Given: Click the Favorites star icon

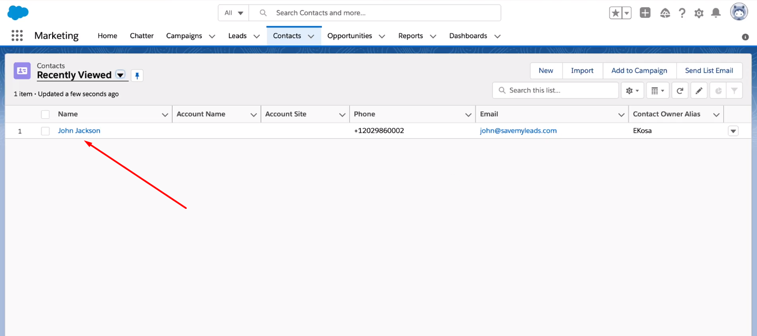Looking at the screenshot, I should 616,13.
